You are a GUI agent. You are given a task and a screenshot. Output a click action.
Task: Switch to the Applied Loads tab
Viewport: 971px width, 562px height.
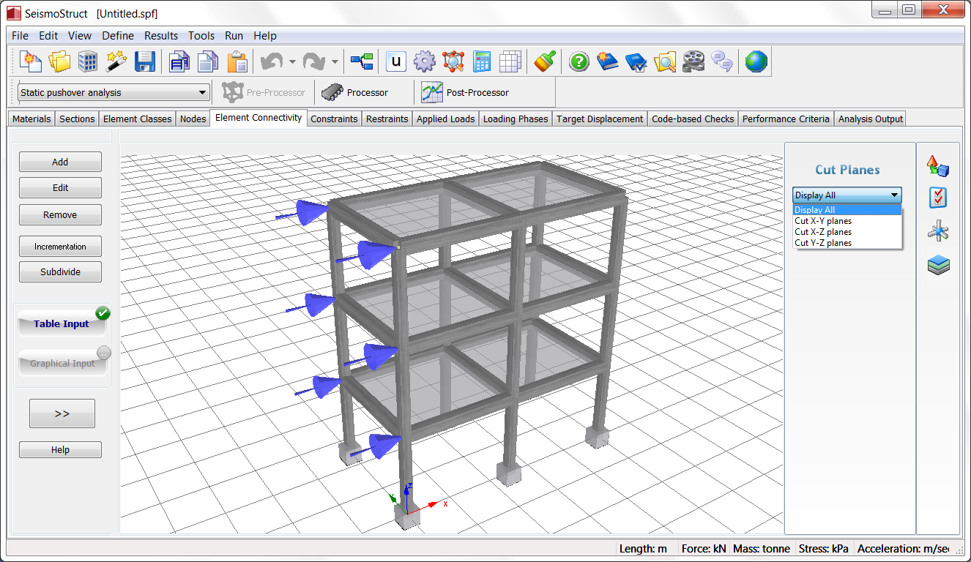click(x=445, y=119)
